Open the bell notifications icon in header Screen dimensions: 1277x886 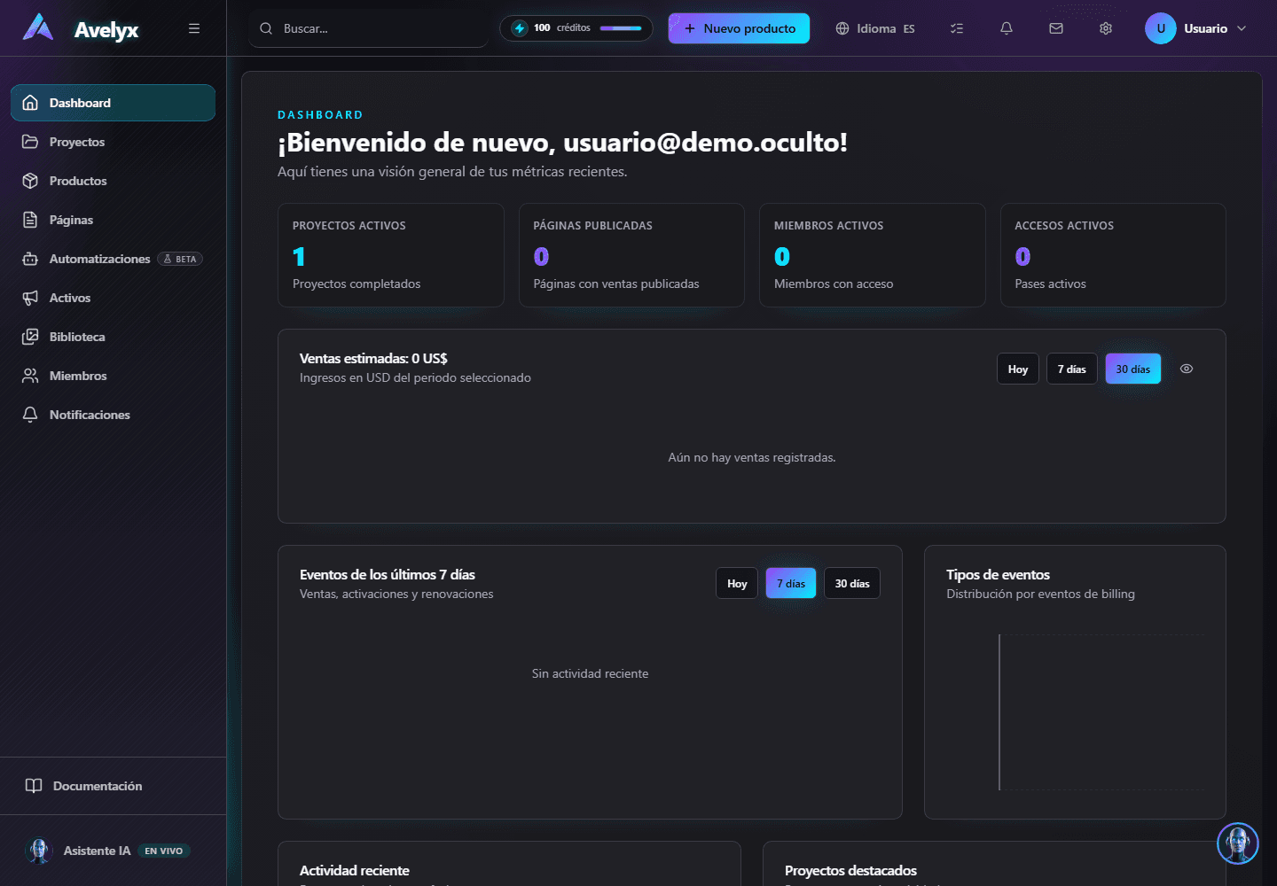click(x=1007, y=28)
